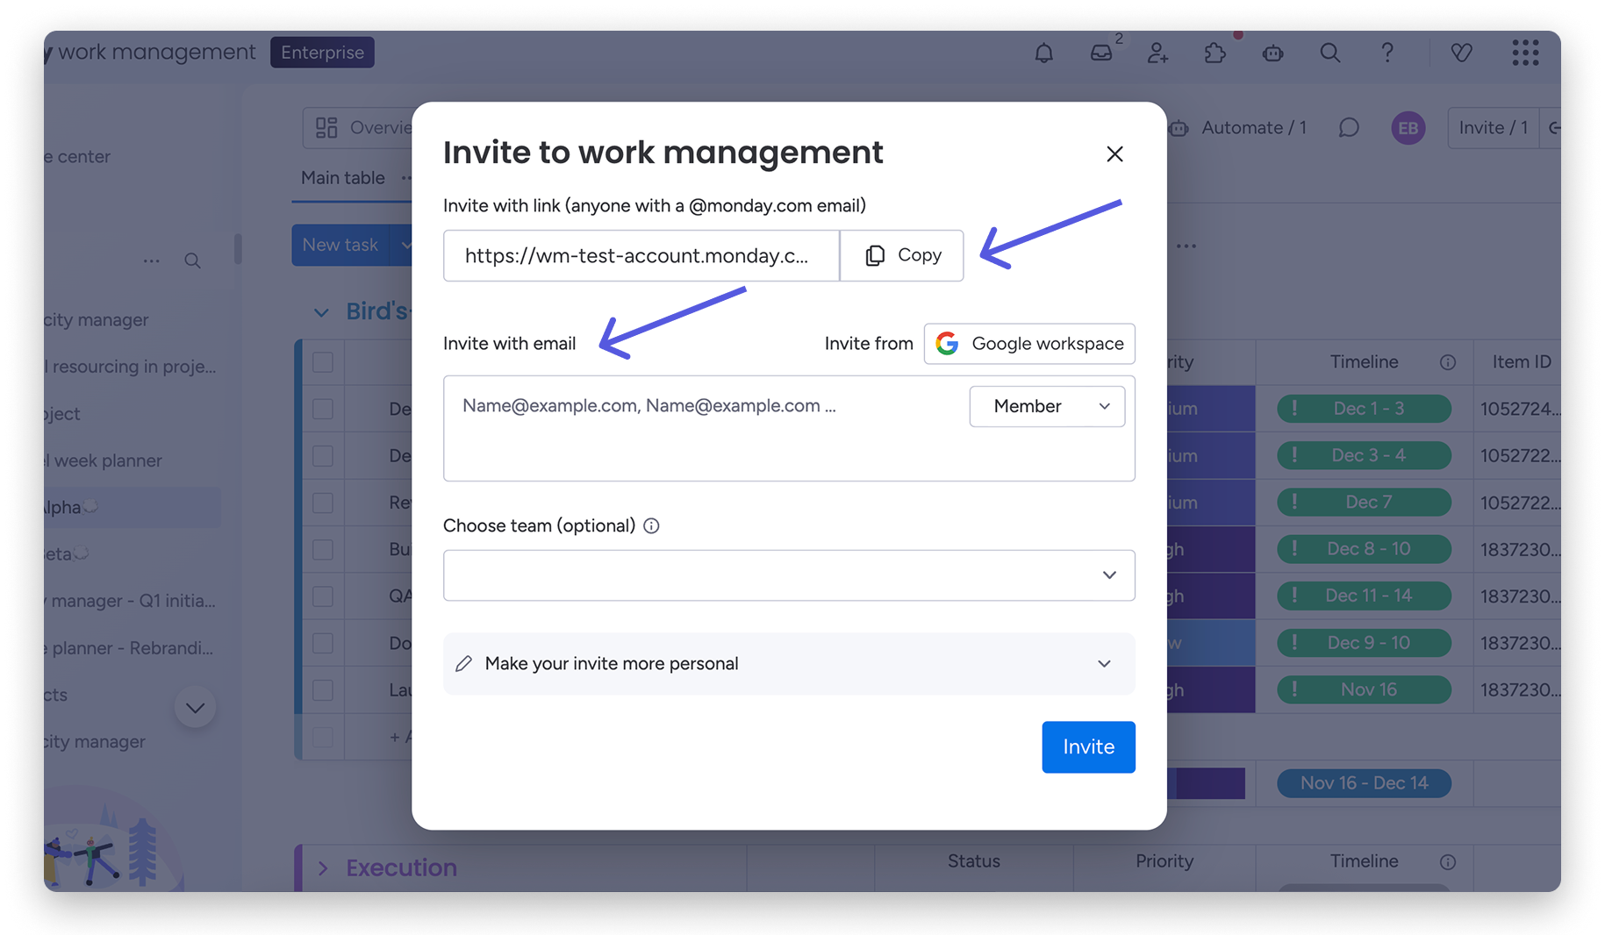Click the Nov 16 - Dec 14 summary timeline pill
This screenshot has height=935, width=1605.
[x=1364, y=783]
